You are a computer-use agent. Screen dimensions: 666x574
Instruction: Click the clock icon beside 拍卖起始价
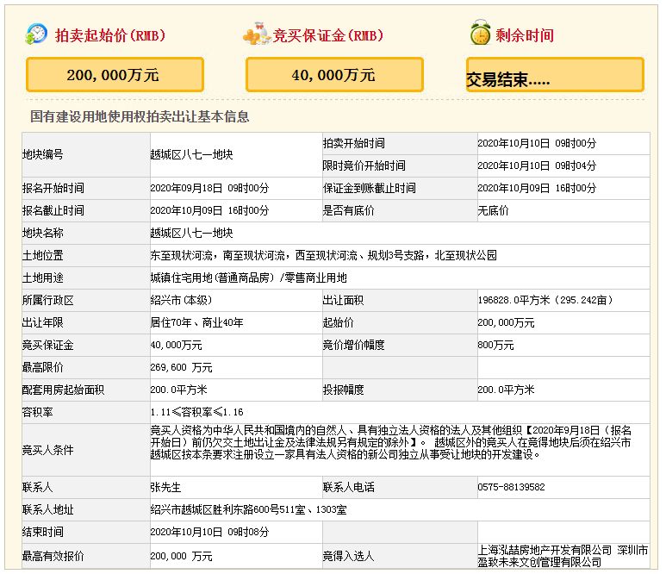tap(36, 34)
